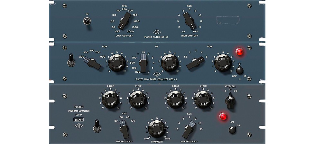Image resolution: width=314 pixels, height=144 pixels.
Task: Turn the MEQ-5 high Peak frequency selector
Action: (195, 63)
